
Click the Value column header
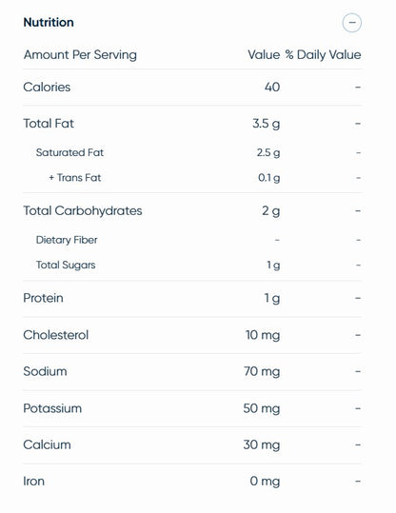(264, 54)
